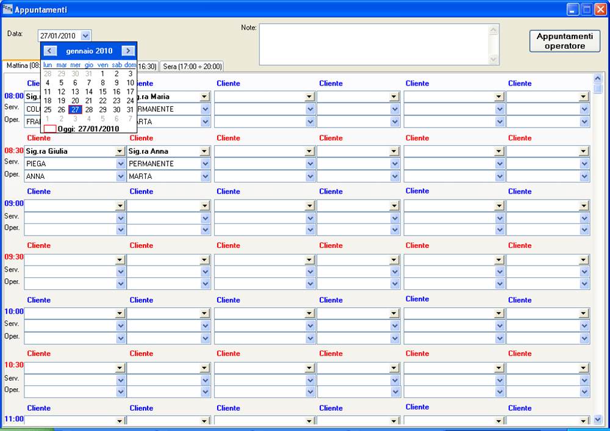Viewport: 610px width, 431px height.
Task: Open last client dropdown at 08:00
Action: pos(584,97)
